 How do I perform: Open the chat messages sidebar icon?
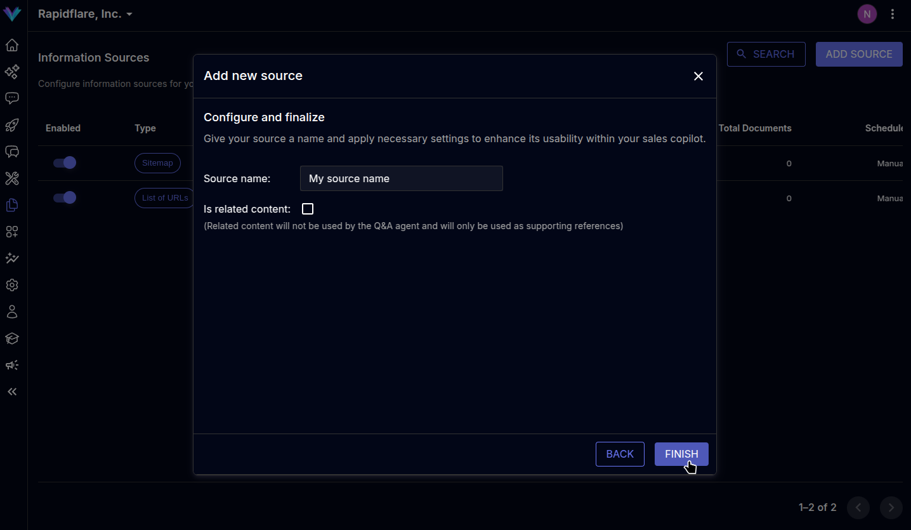(x=11, y=98)
